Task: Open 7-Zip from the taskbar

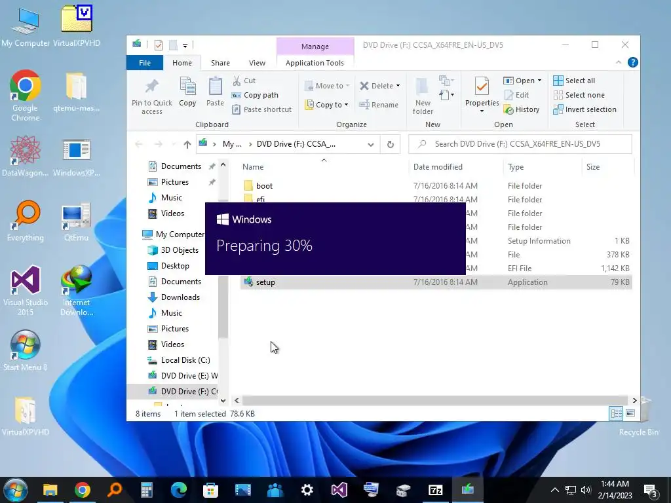Action: (435, 490)
